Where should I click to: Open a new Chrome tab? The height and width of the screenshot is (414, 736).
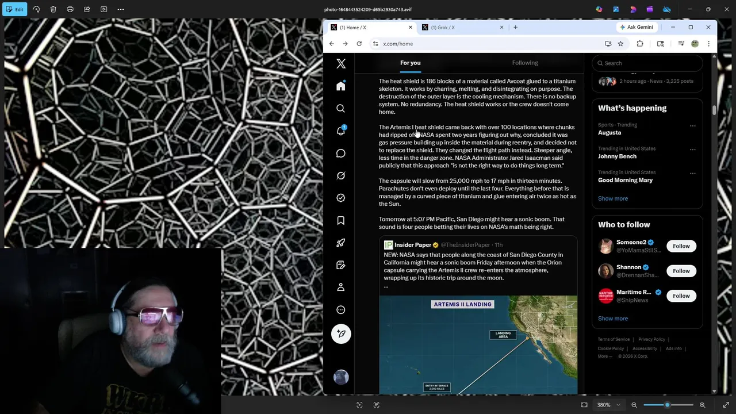[515, 27]
